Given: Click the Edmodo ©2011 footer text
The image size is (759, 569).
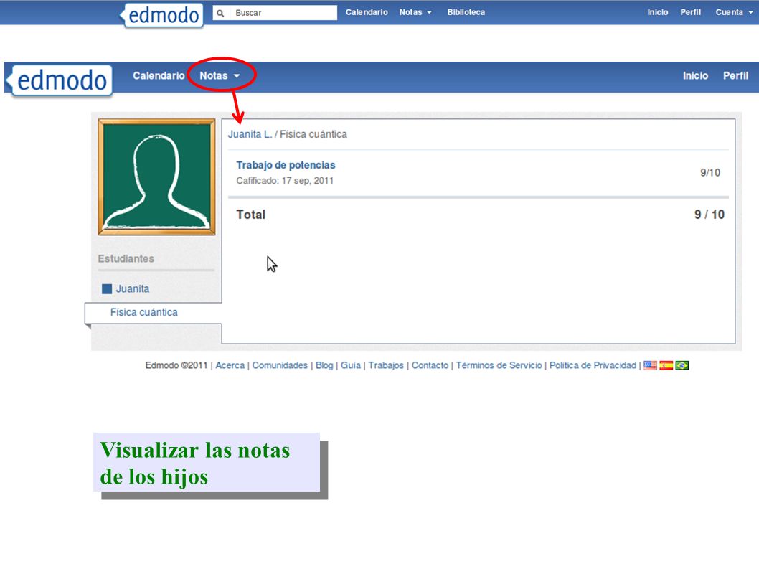Looking at the screenshot, I should point(176,365).
